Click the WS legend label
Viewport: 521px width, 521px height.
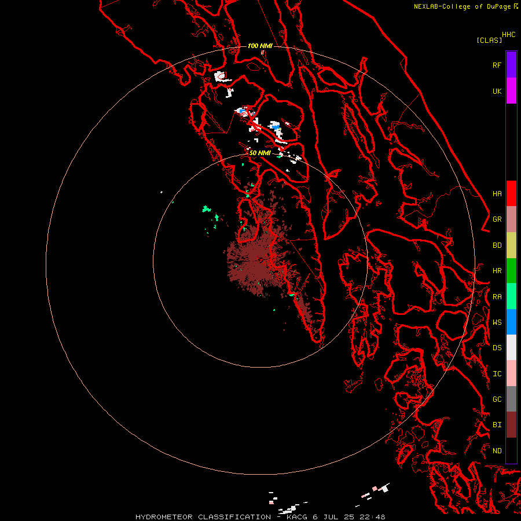point(497,322)
